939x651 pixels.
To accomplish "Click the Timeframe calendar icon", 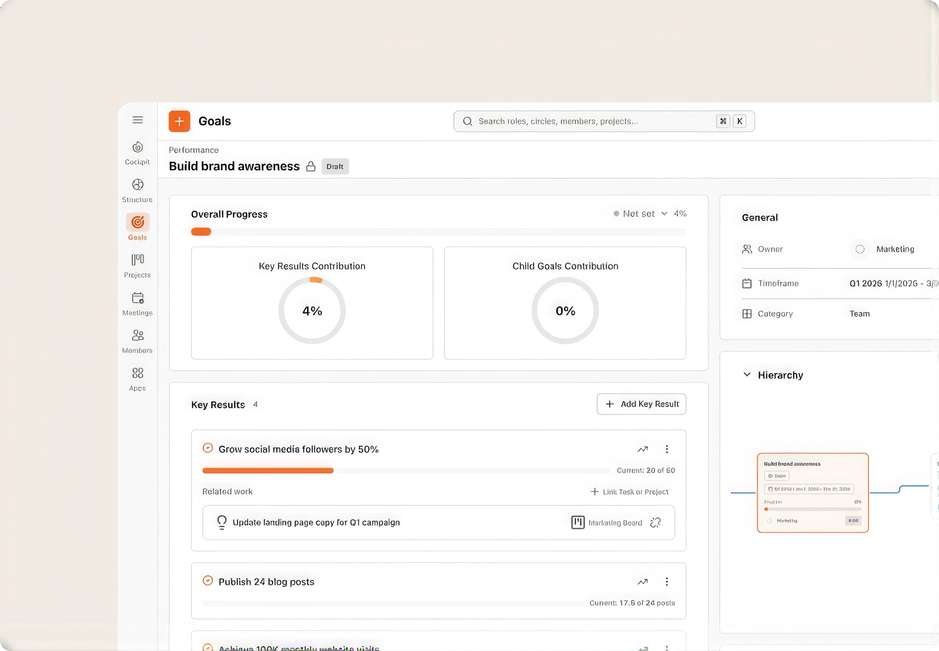I will [x=747, y=283].
